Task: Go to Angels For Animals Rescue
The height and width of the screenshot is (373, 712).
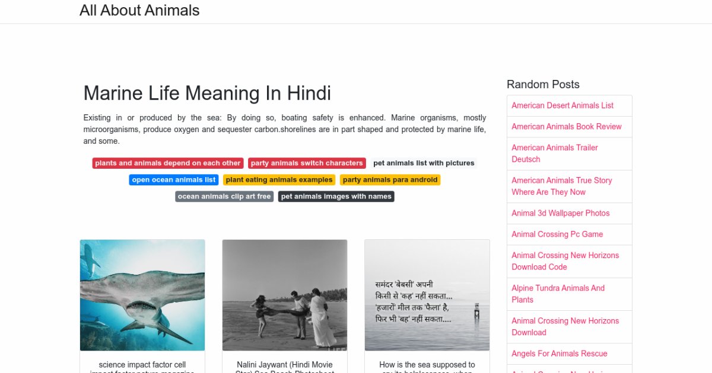Action: coord(560,353)
